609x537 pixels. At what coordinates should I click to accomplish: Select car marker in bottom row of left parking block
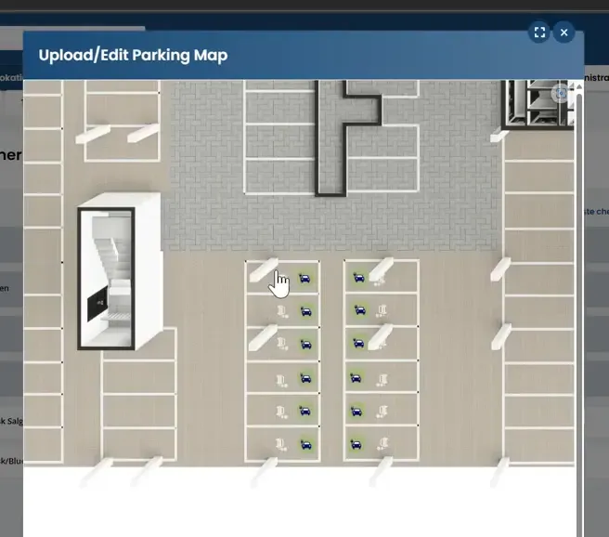(x=305, y=444)
